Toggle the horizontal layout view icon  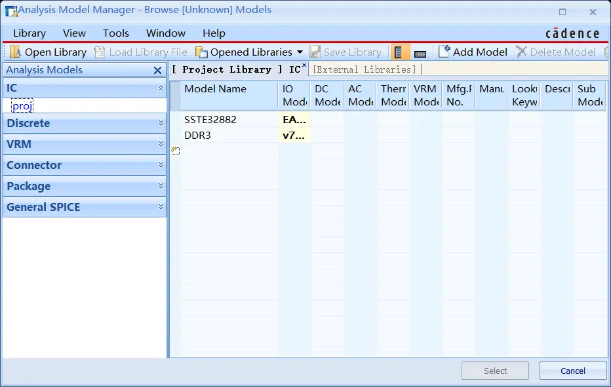tap(420, 53)
